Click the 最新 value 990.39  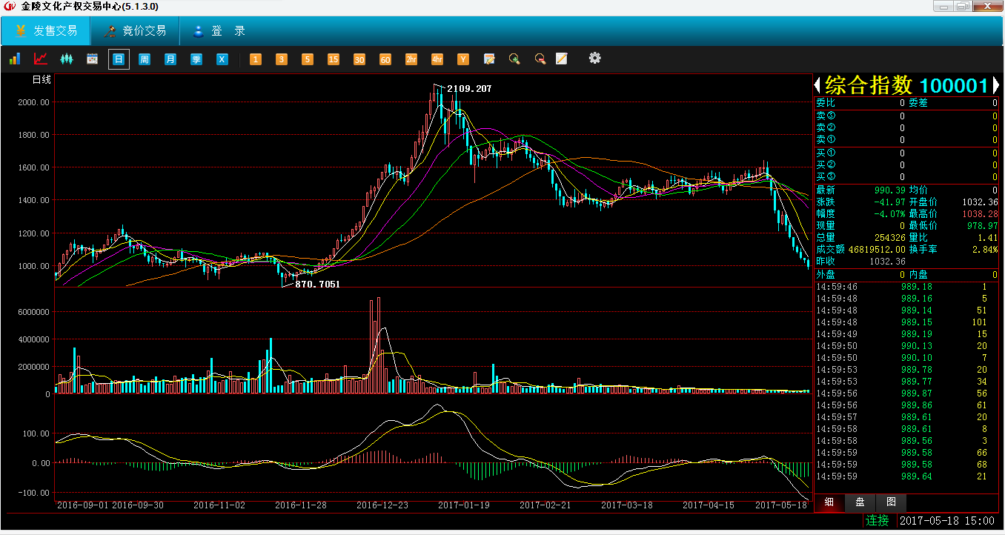click(x=889, y=190)
